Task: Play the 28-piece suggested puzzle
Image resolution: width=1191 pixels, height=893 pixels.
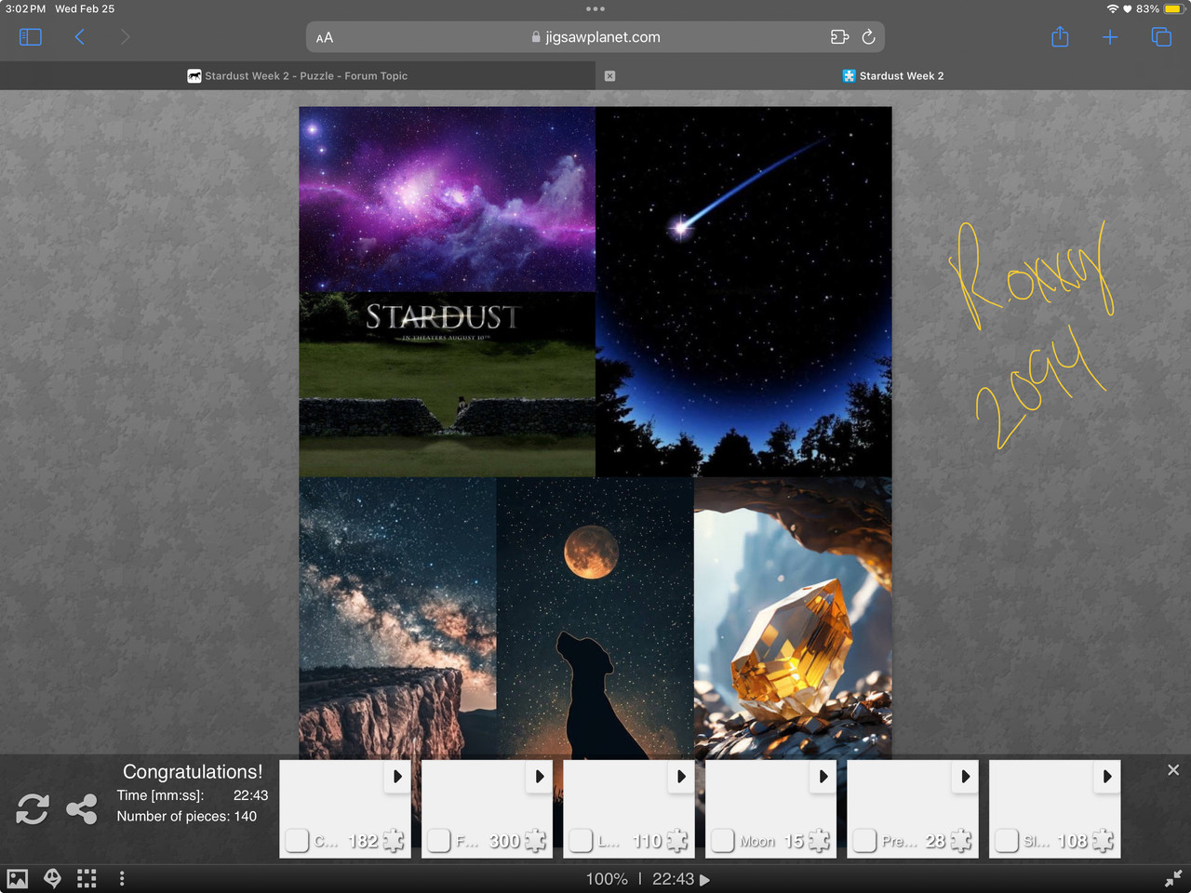Action: click(965, 776)
